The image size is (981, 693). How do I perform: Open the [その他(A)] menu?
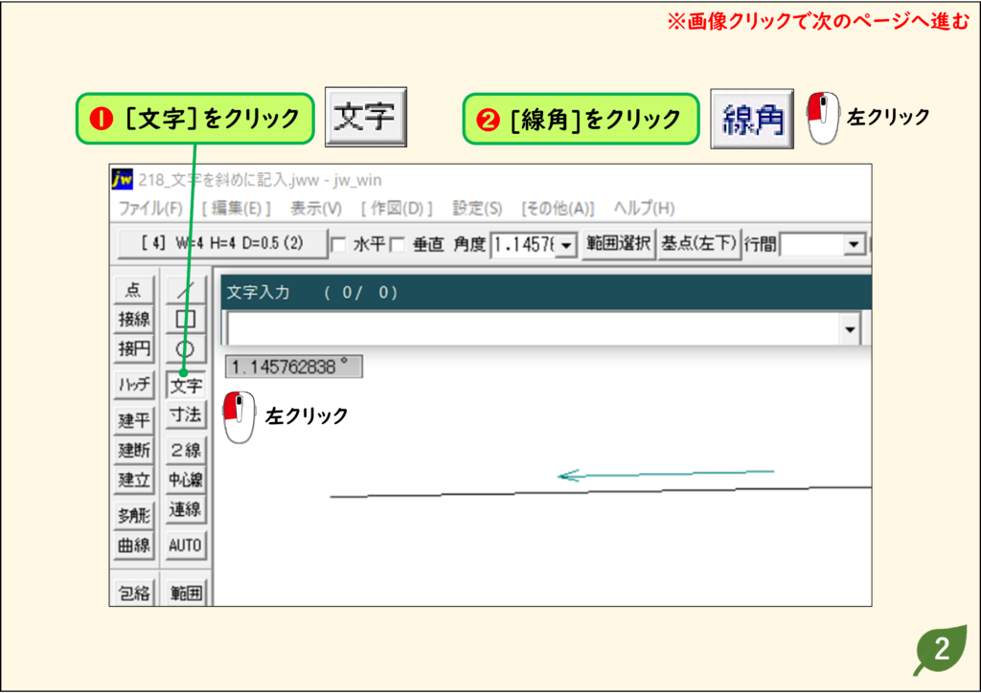click(x=558, y=208)
